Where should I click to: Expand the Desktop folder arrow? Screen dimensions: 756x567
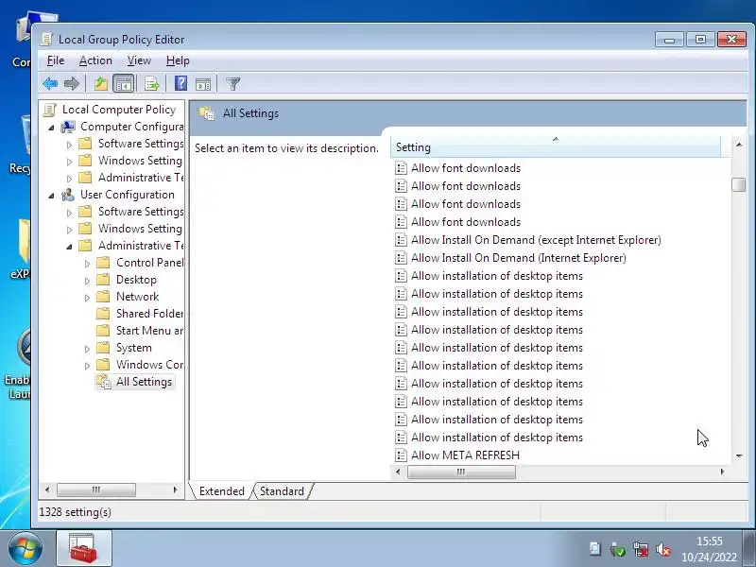pos(87,281)
